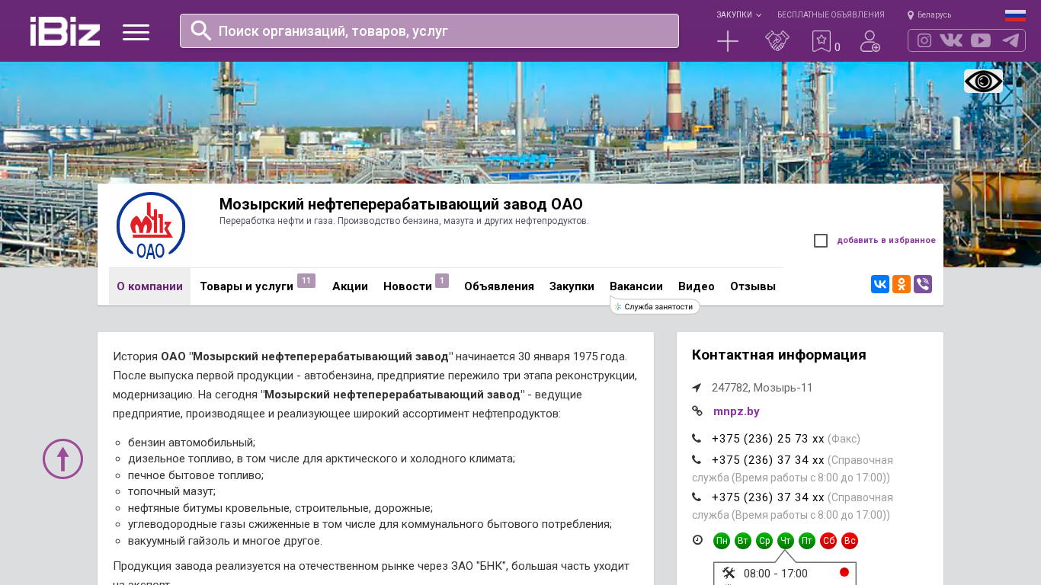This screenshot has height=585, width=1041.
Task: Open the handshake partnership icon
Action: (777, 41)
